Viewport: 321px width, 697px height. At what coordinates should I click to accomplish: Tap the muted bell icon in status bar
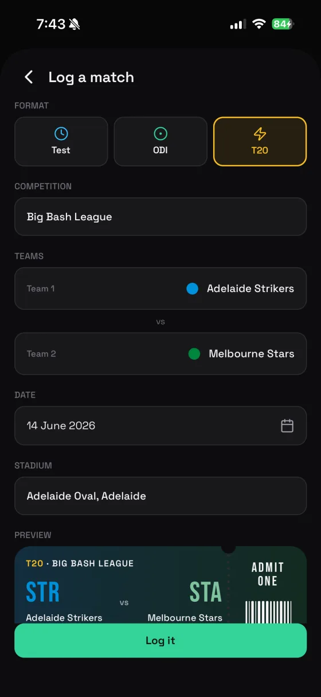[75, 24]
